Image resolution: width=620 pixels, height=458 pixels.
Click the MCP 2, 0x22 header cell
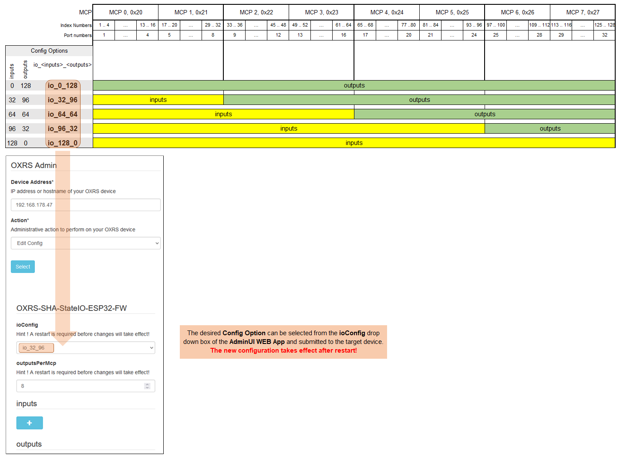pos(256,12)
